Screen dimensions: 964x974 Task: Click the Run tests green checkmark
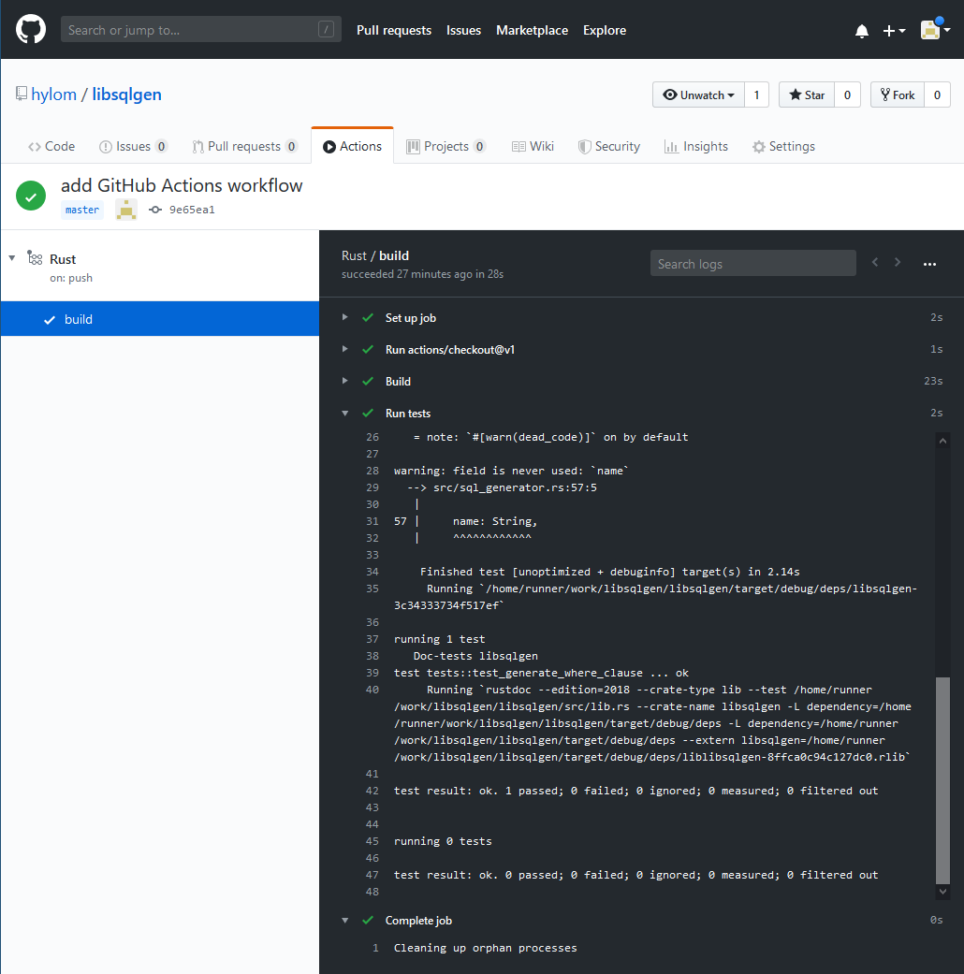click(367, 413)
